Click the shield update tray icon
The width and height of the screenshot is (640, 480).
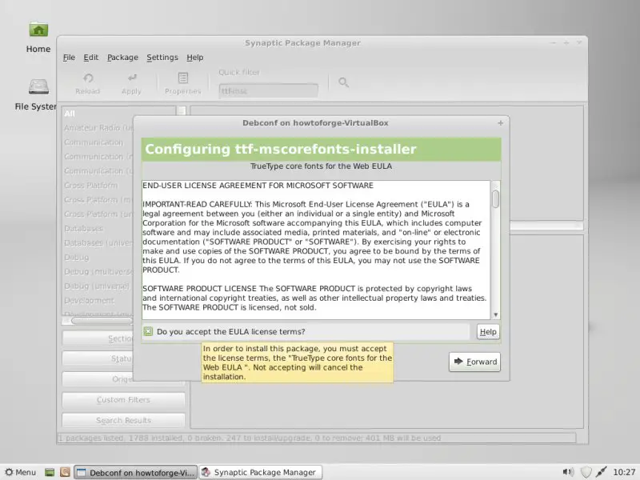[x=586, y=472]
